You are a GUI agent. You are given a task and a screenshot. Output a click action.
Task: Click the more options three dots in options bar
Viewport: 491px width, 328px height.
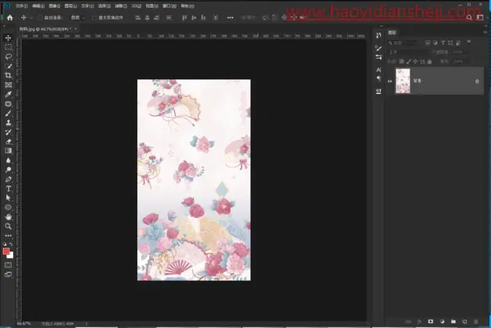click(x=230, y=18)
